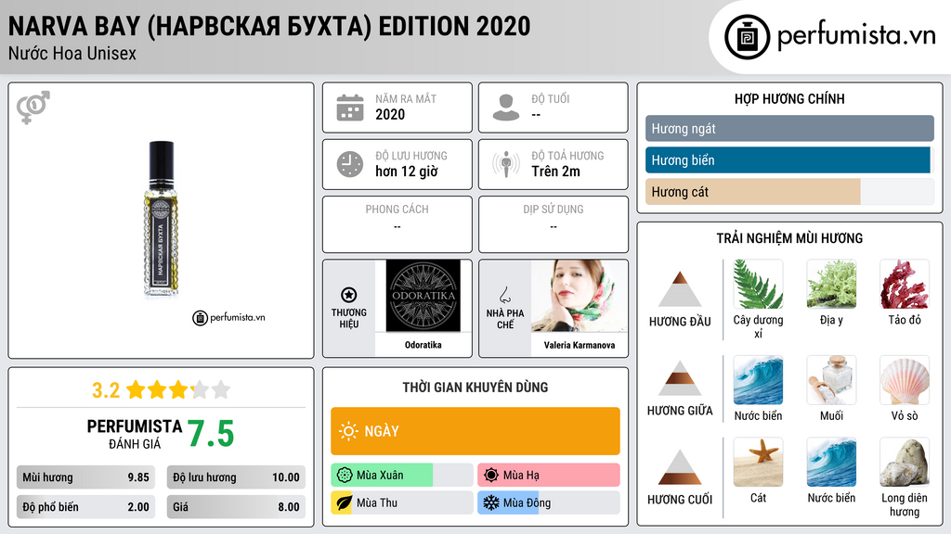Click the Độ lưu hương 10.00 score bar
The width and height of the screenshot is (951, 534).
tap(236, 477)
